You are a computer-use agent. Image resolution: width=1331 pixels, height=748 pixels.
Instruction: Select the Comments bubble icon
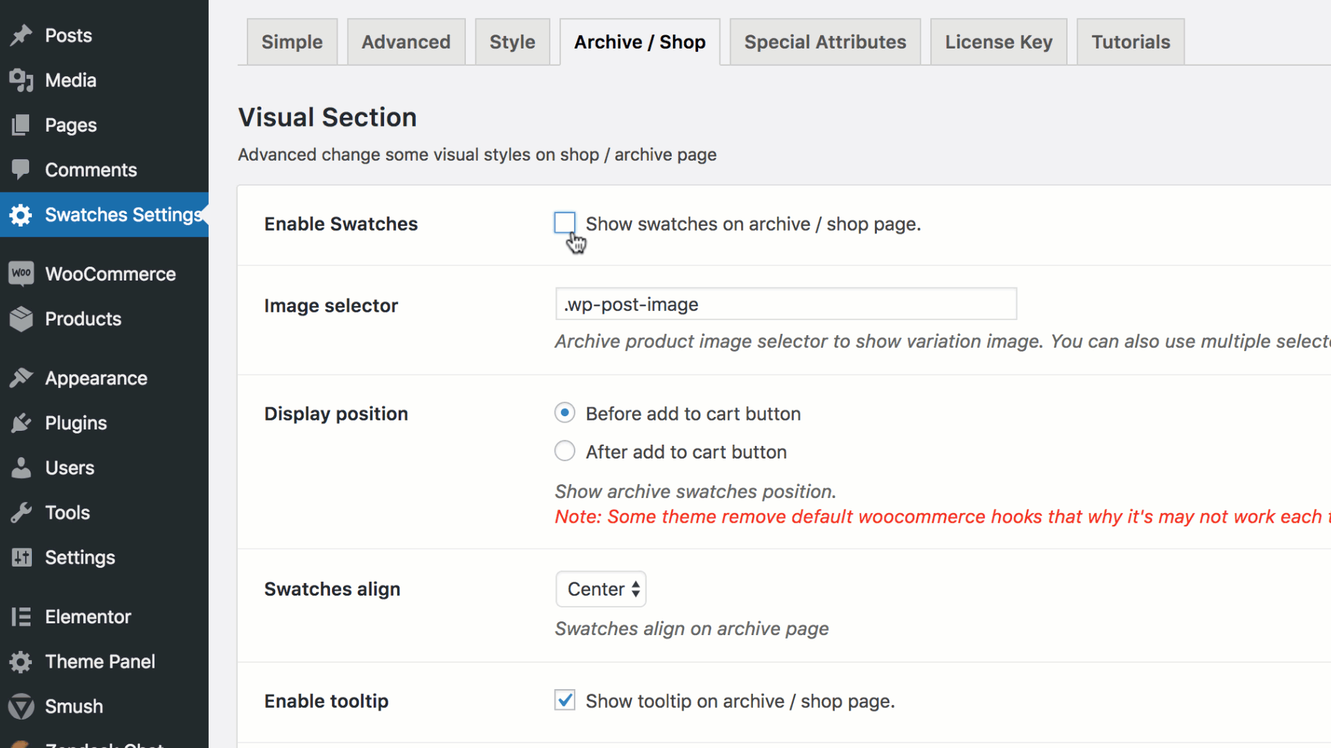coord(21,170)
